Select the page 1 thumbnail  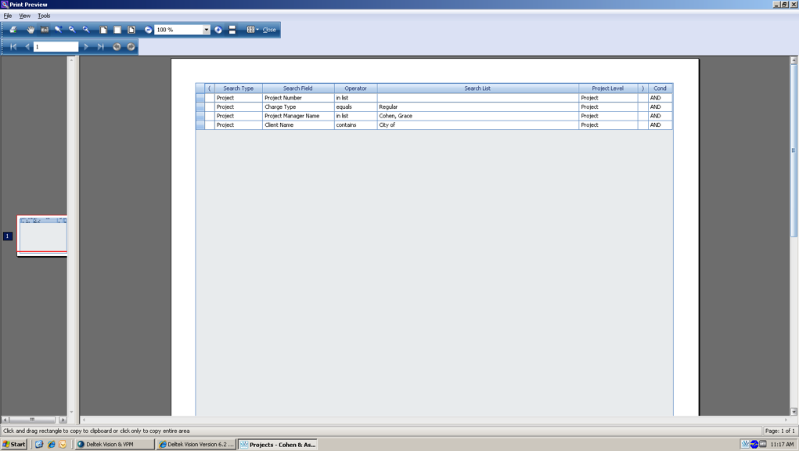(x=42, y=235)
